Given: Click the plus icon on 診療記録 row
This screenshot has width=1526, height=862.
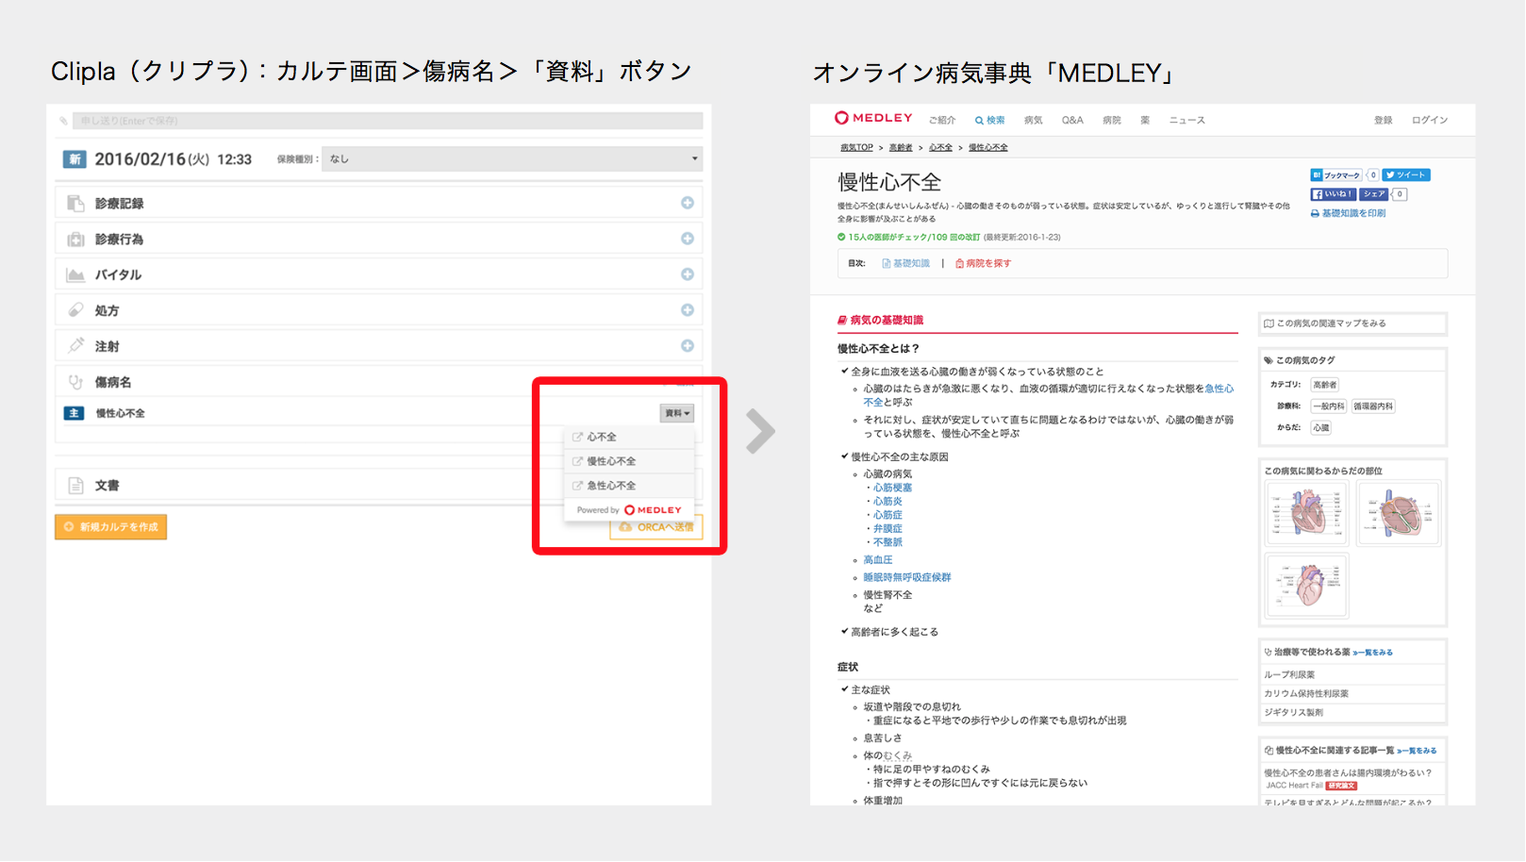Looking at the screenshot, I should point(687,203).
